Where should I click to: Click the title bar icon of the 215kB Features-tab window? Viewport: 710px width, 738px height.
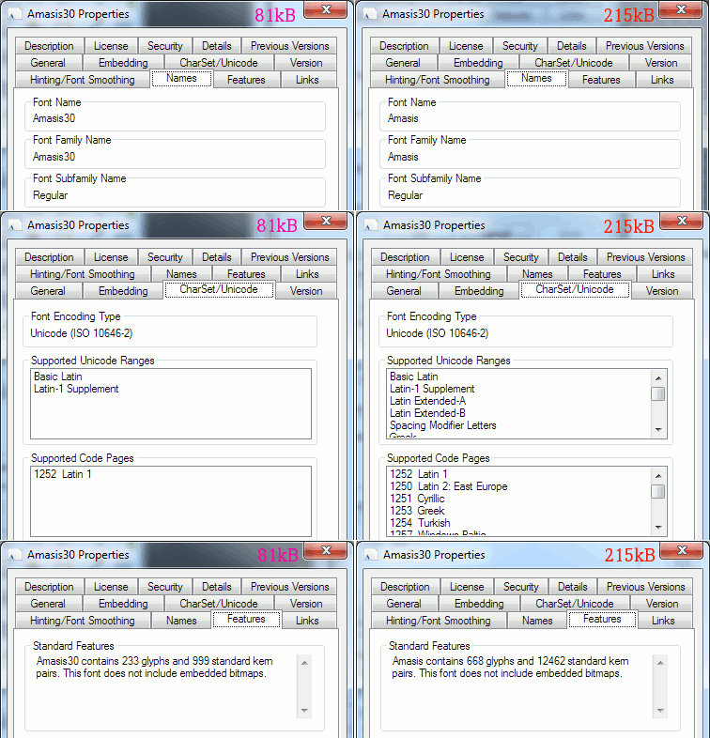click(371, 556)
